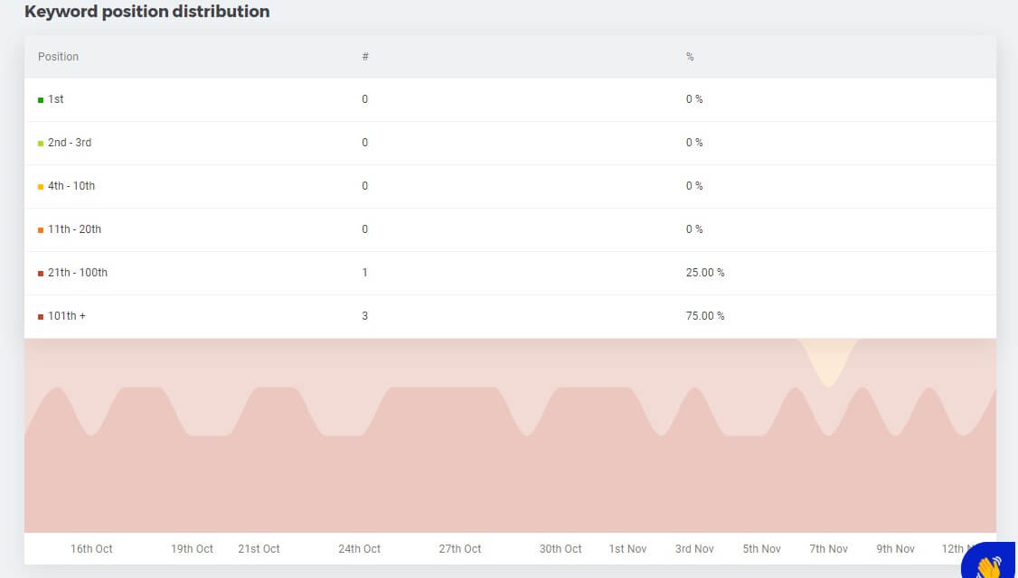1018x578 pixels.
Task: Click the 75.00 % value cell
Action: 705,316
